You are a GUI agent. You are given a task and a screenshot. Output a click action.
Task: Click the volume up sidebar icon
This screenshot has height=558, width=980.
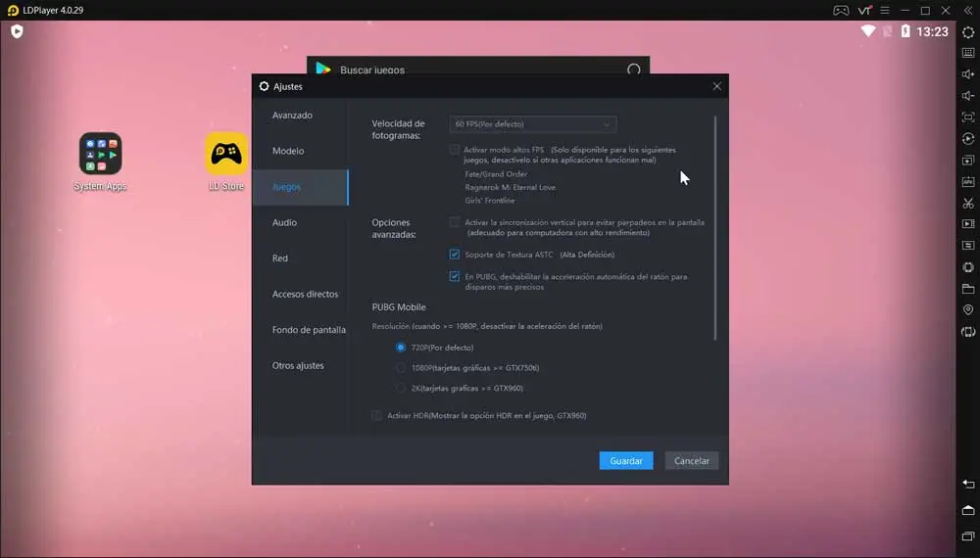click(x=968, y=74)
